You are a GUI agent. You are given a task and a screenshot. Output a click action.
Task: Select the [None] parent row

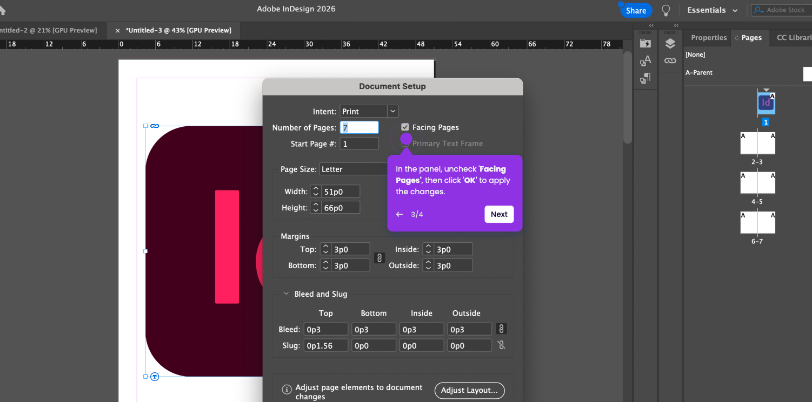pos(748,54)
